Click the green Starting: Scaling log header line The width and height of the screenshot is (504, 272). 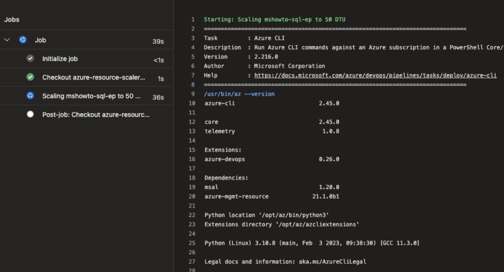[275, 20]
